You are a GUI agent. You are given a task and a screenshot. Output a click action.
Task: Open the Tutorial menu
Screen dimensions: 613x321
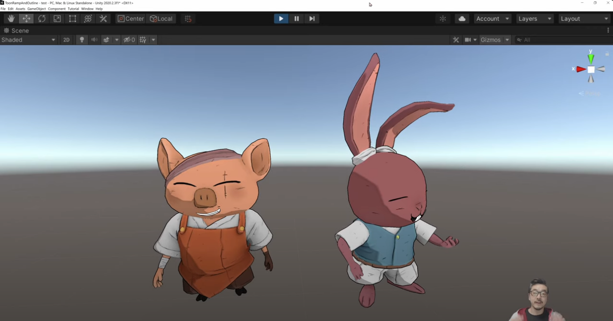pyautogui.click(x=73, y=9)
